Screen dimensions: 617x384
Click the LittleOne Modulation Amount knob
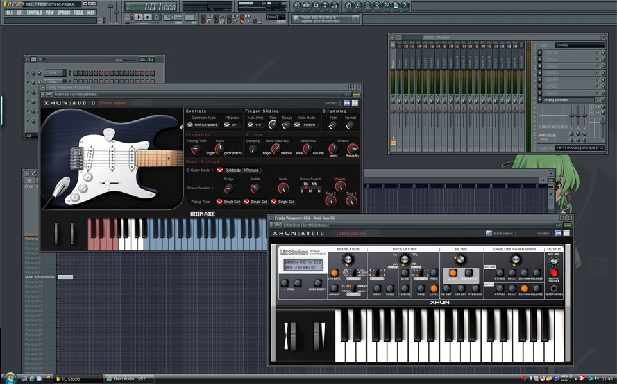point(334,289)
